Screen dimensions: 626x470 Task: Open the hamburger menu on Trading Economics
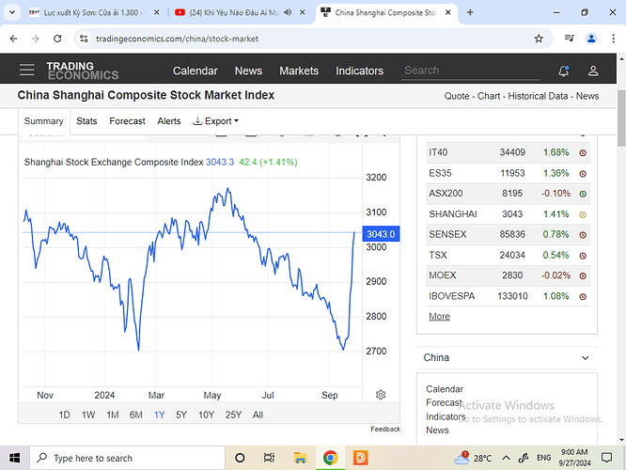tap(26, 70)
